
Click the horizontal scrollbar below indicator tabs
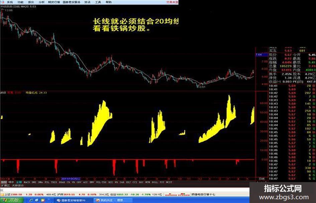pyautogui.click(x=125, y=190)
